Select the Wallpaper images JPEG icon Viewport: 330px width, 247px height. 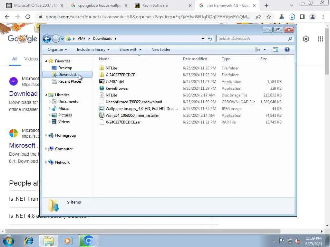pos(102,109)
